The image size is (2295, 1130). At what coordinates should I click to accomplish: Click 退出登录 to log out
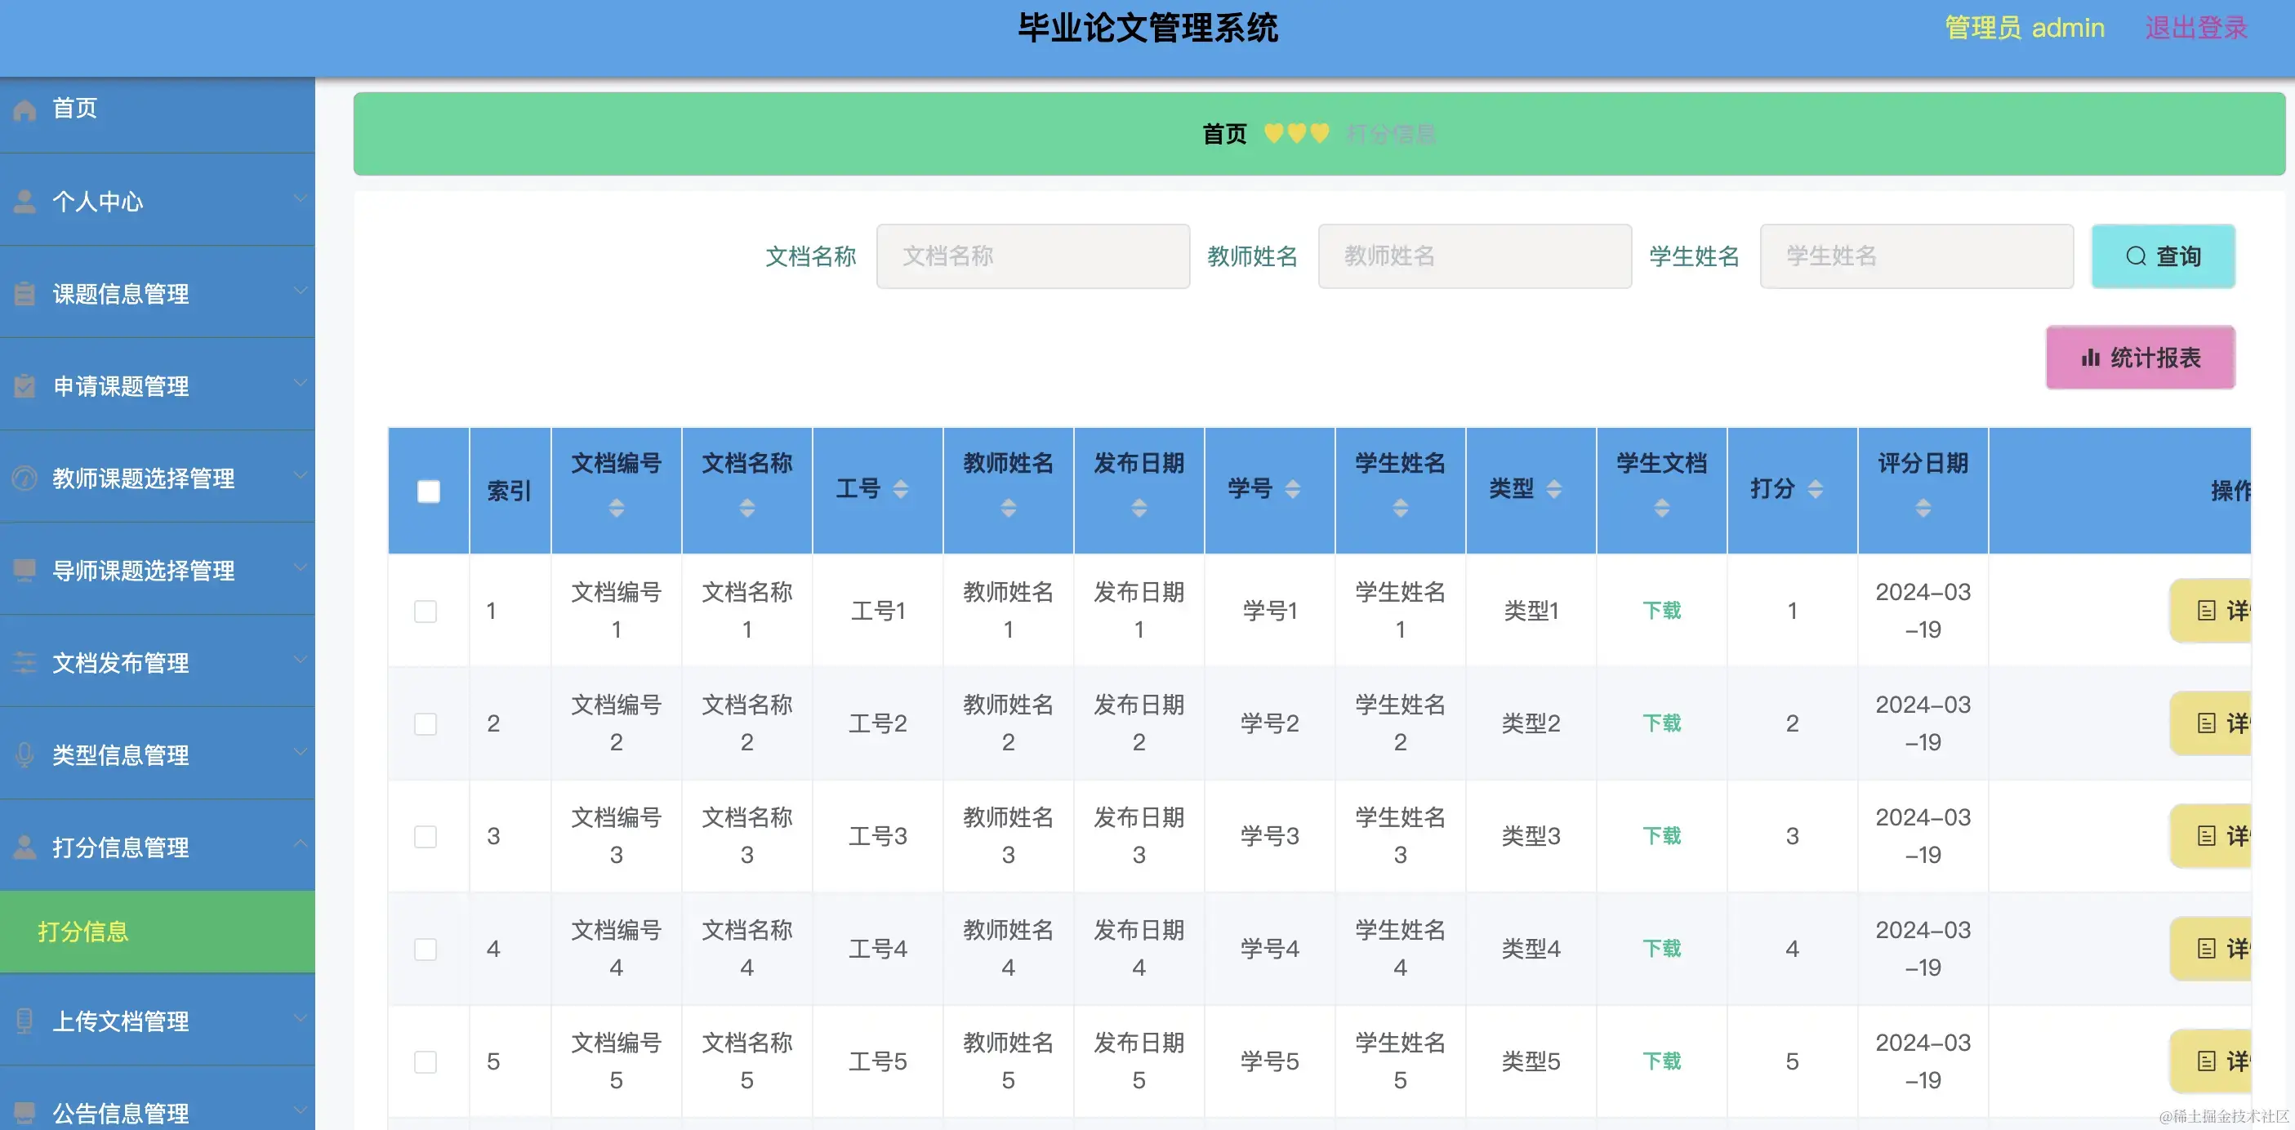tap(2197, 27)
